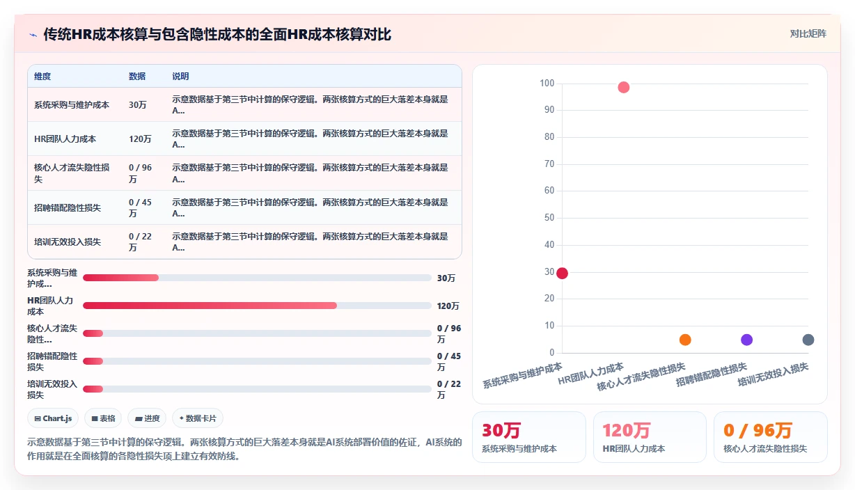Viewport: 855px width, 490px height.
Task: Click the 维度 column header
Action: 42,77
